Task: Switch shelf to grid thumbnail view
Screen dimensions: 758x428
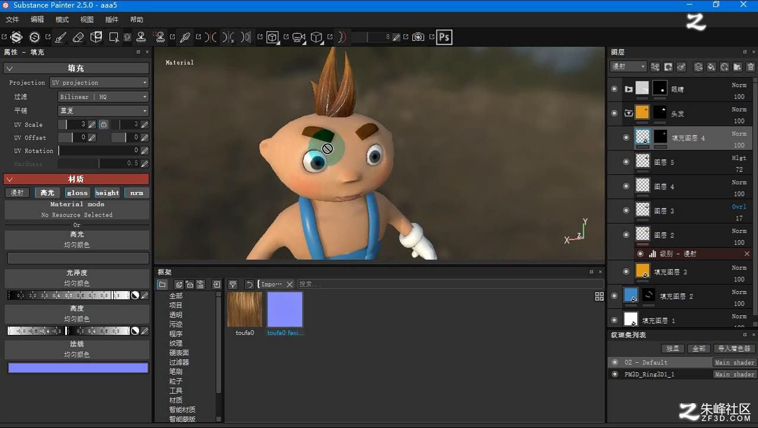Action: (599, 296)
